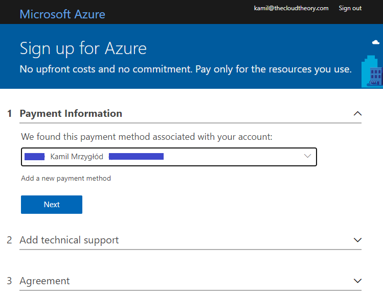Collapse the Payment Information section chevron
Screen dimensions: 383x298
(357, 113)
